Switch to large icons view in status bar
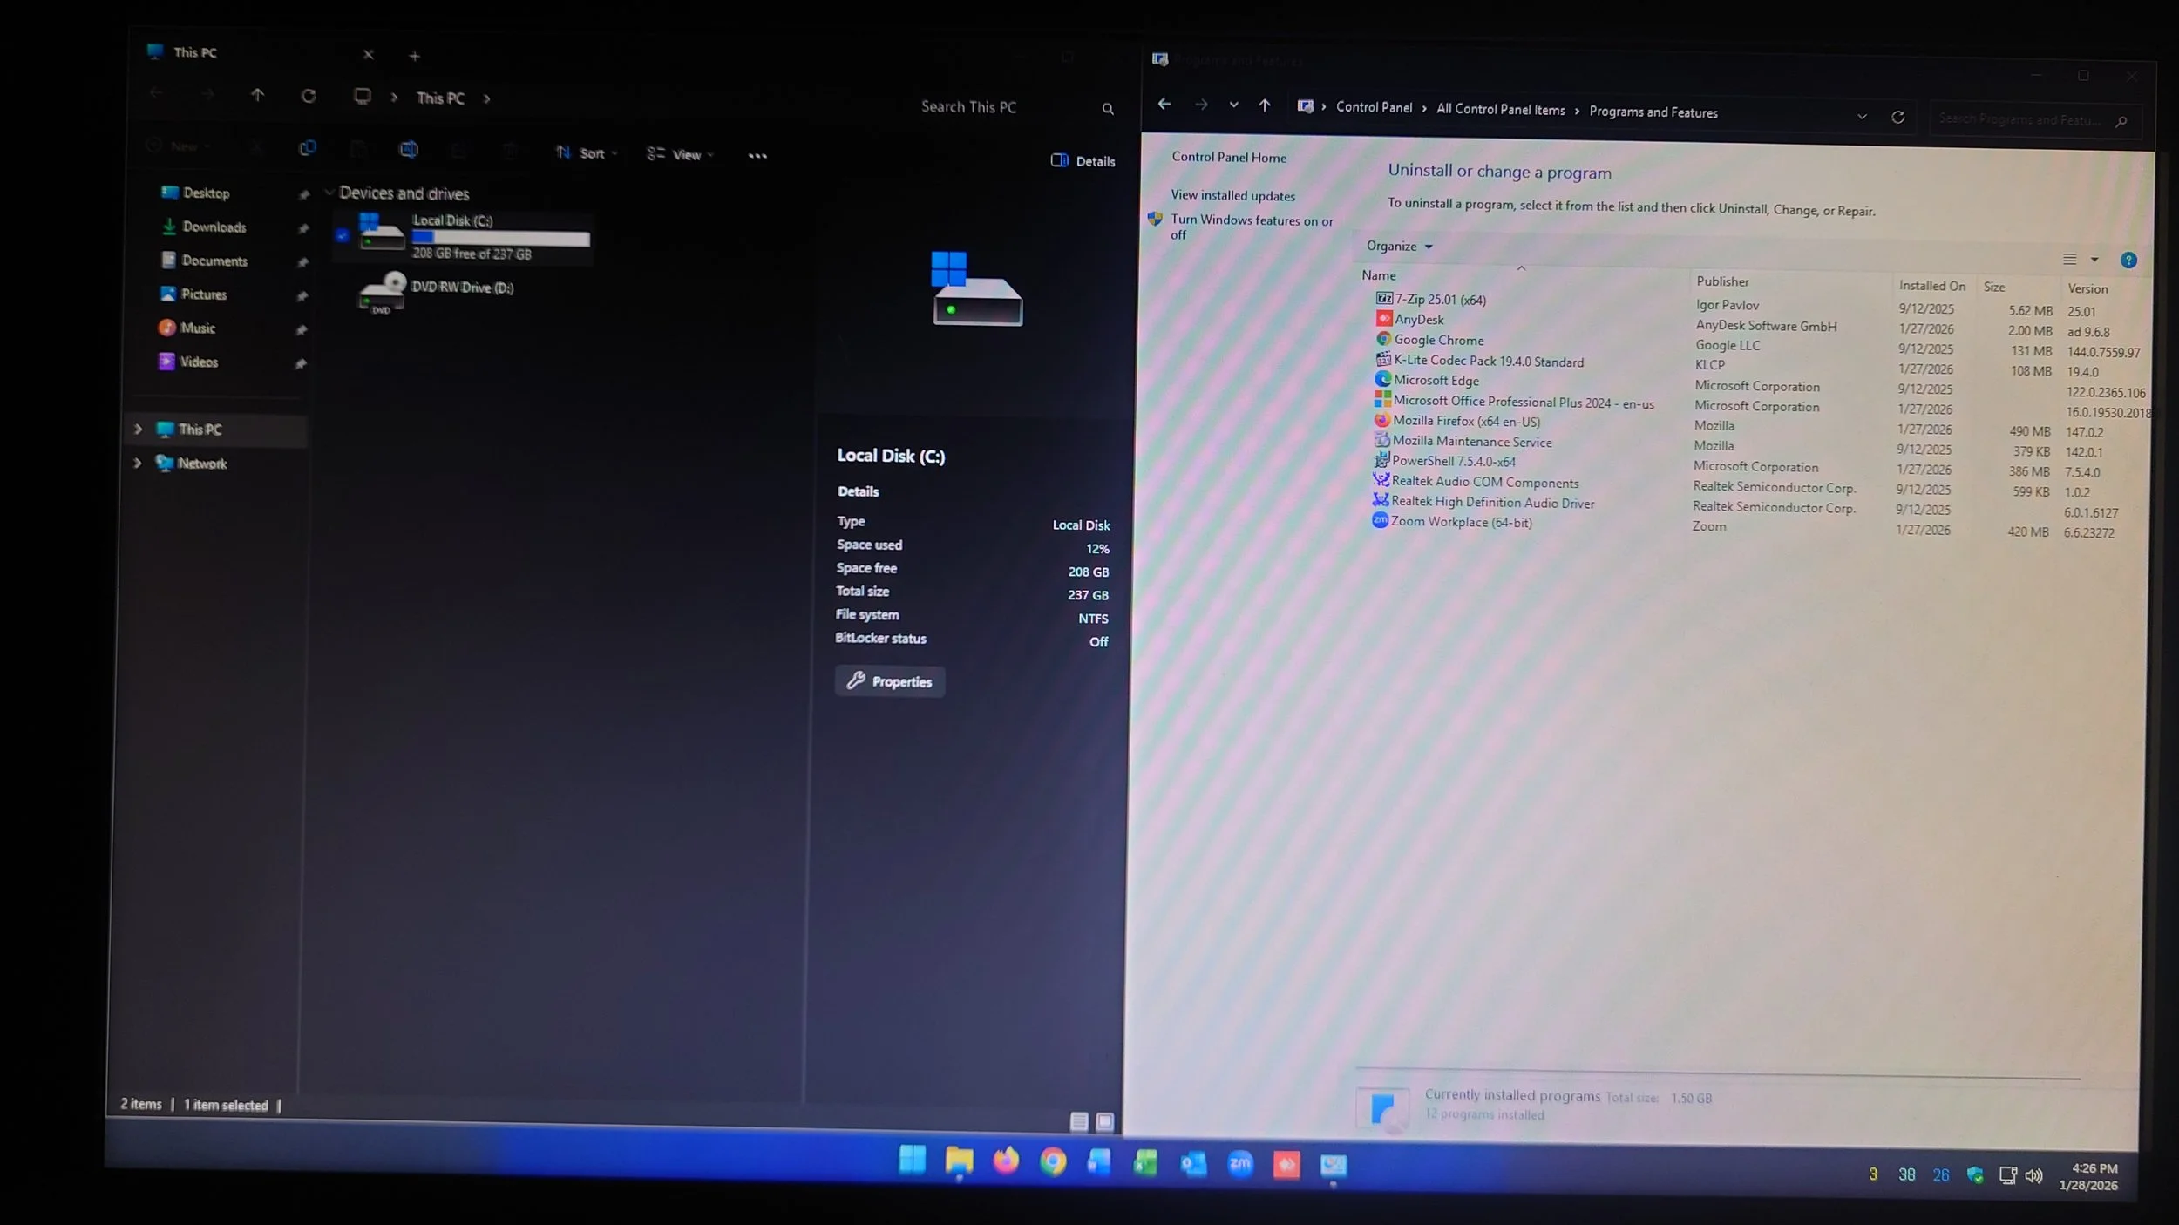2179x1225 pixels. click(1104, 1122)
